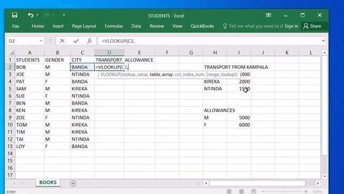Click the cell containing LOY
Viewport: 344px width, 194px height.
click(x=30, y=147)
